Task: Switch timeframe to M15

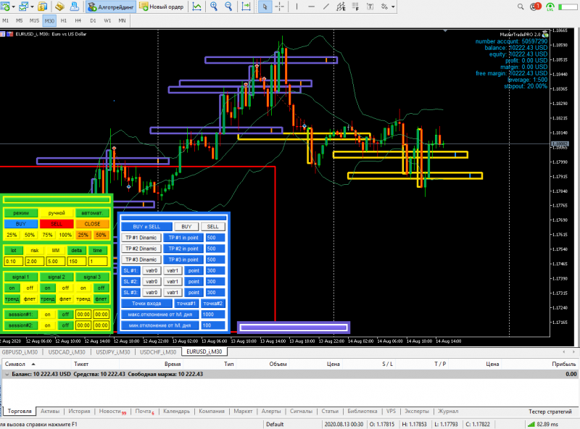Action: pyautogui.click(x=34, y=21)
